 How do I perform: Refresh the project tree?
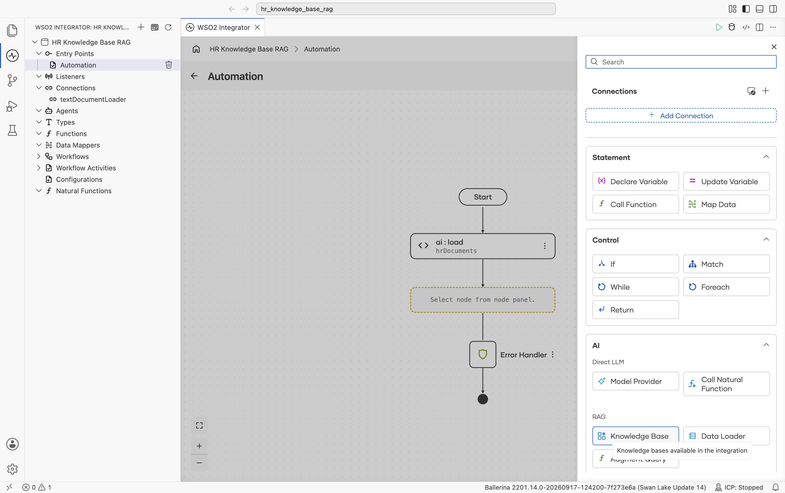168,27
